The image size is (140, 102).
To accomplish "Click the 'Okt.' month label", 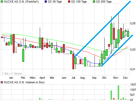I will click(x=105, y=78).
